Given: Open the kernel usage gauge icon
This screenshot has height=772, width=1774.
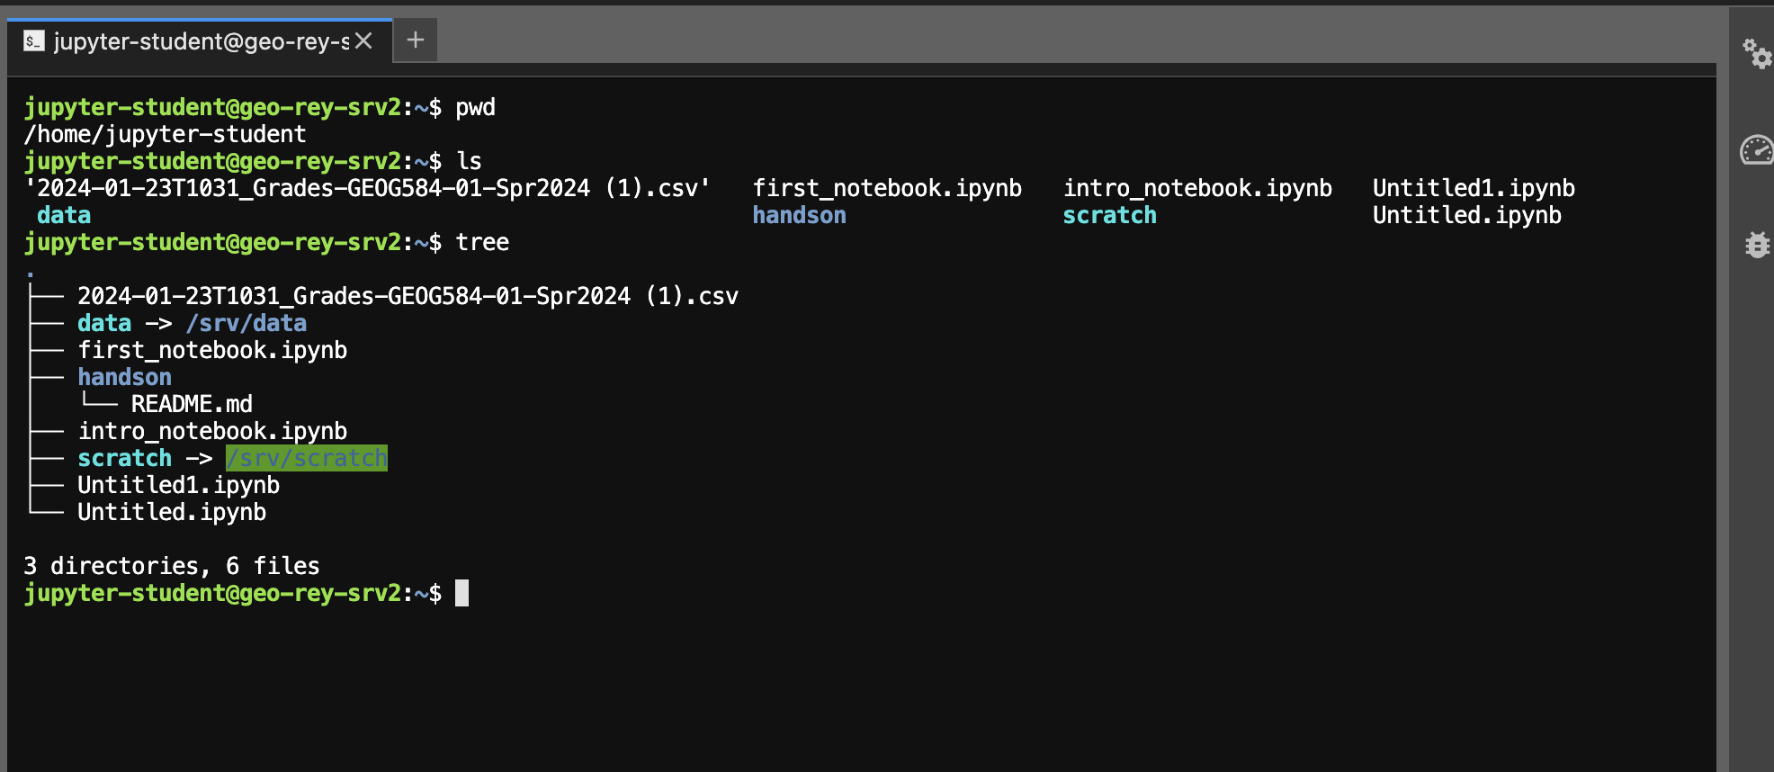Looking at the screenshot, I should coord(1756,149).
